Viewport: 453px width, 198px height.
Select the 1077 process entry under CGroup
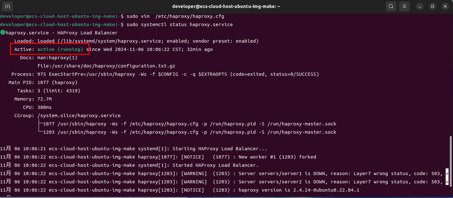click(189, 124)
